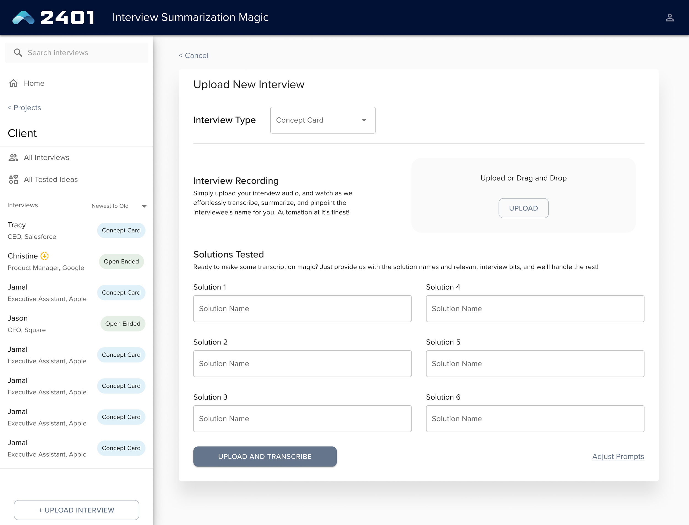Click the All Interviews people icon
689x525 pixels.
tap(14, 158)
